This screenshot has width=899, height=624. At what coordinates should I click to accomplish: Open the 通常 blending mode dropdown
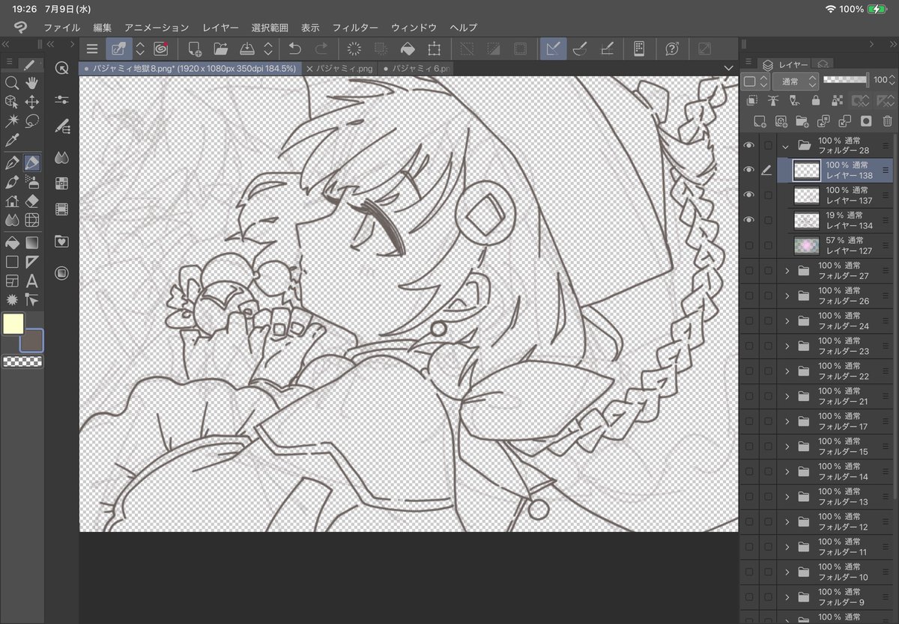click(x=795, y=80)
